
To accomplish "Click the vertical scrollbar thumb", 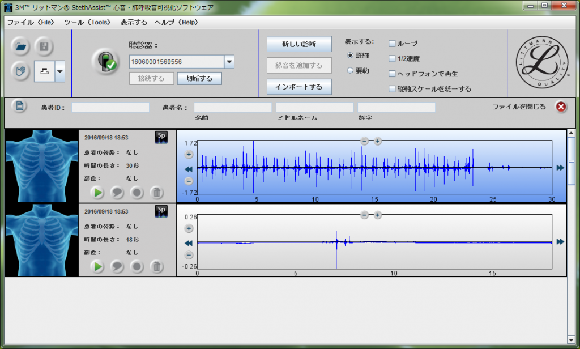I will click(x=571, y=161).
